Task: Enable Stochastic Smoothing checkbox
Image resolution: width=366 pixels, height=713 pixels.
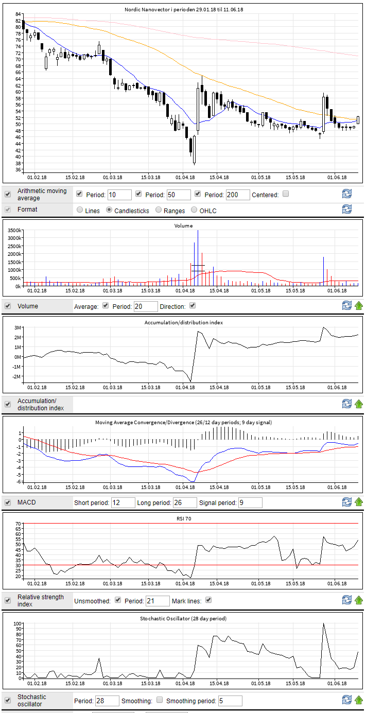Action: (160, 700)
